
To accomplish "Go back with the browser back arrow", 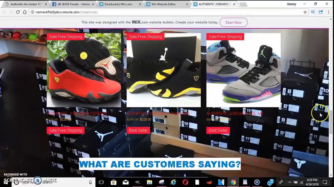I will pos(4,12).
